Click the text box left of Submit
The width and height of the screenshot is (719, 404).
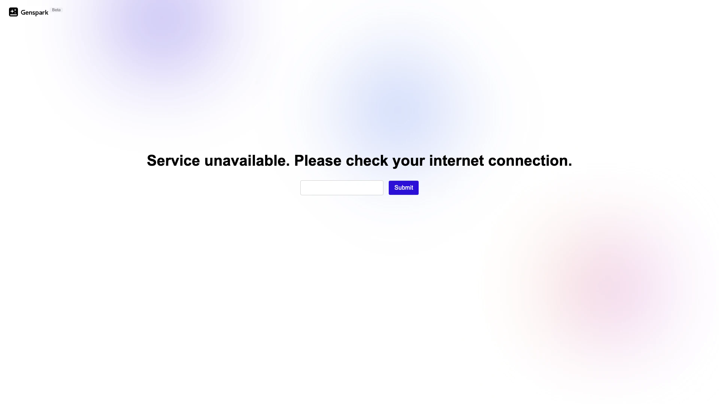(x=342, y=188)
